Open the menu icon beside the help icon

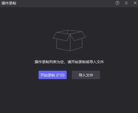tap(126, 3)
